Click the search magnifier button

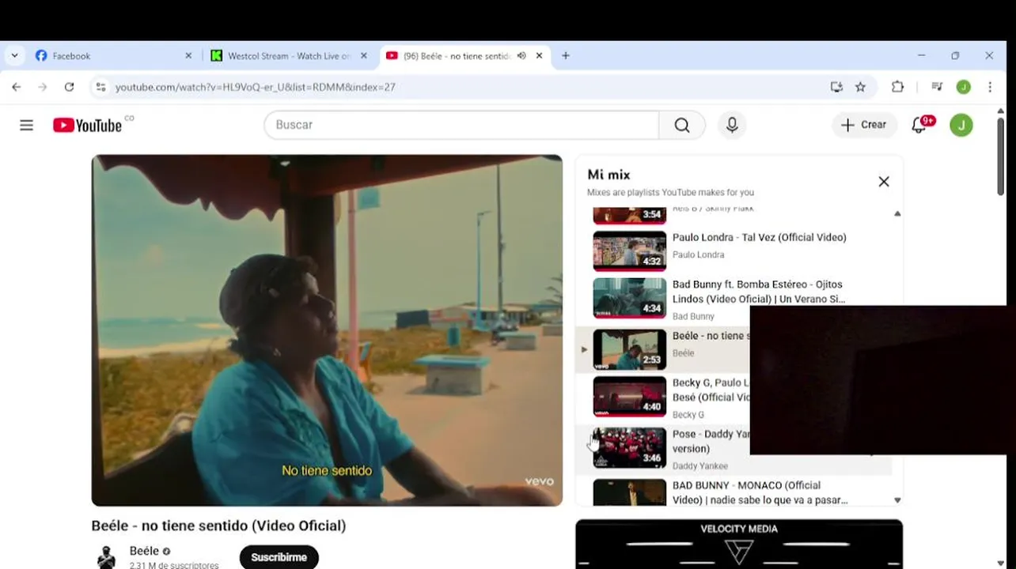click(682, 125)
